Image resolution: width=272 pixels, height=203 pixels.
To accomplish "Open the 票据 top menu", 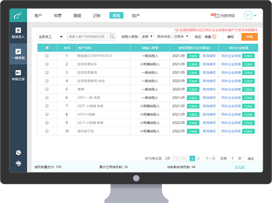I will (77, 16).
